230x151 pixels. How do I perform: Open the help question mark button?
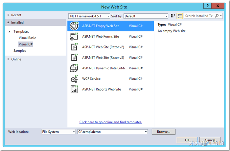click(x=207, y=6)
